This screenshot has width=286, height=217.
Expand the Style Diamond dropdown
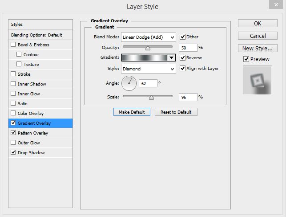[148, 69]
